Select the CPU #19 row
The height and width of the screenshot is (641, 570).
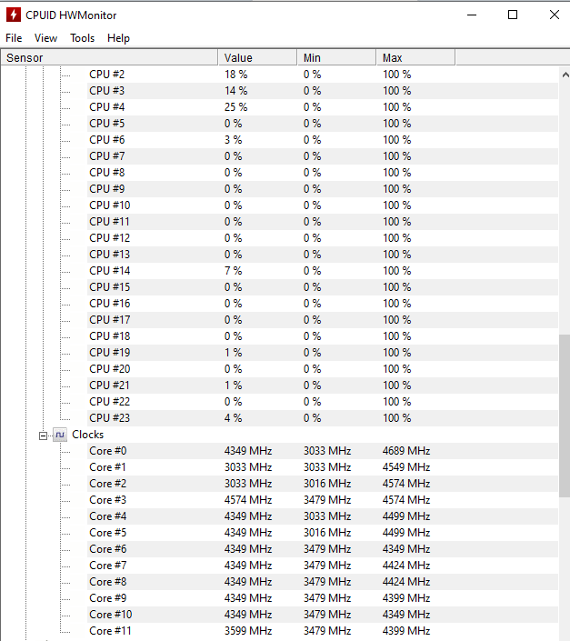click(x=323, y=353)
